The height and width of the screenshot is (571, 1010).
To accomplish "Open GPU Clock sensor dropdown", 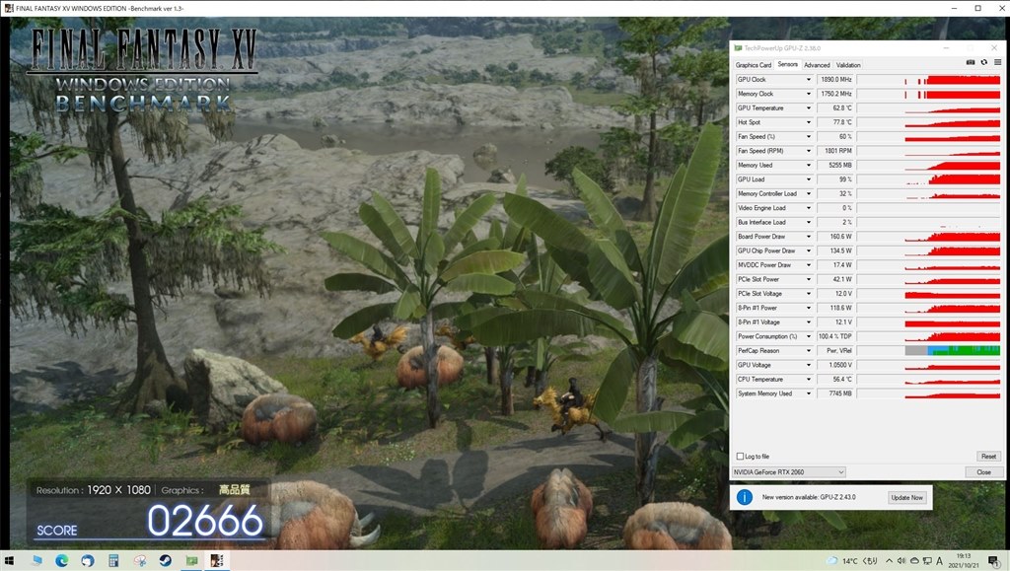I will [x=809, y=79].
